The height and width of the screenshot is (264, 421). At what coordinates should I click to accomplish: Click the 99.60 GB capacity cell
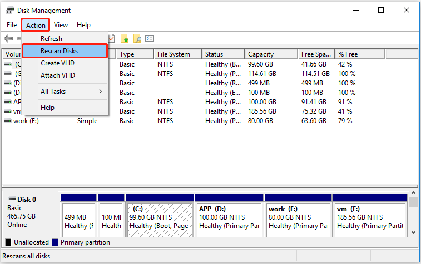(260, 64)
